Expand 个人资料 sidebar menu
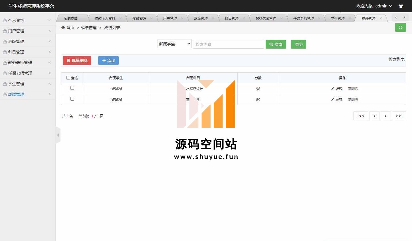The height and width of the screenshot is (241, 412). (28, 20)
